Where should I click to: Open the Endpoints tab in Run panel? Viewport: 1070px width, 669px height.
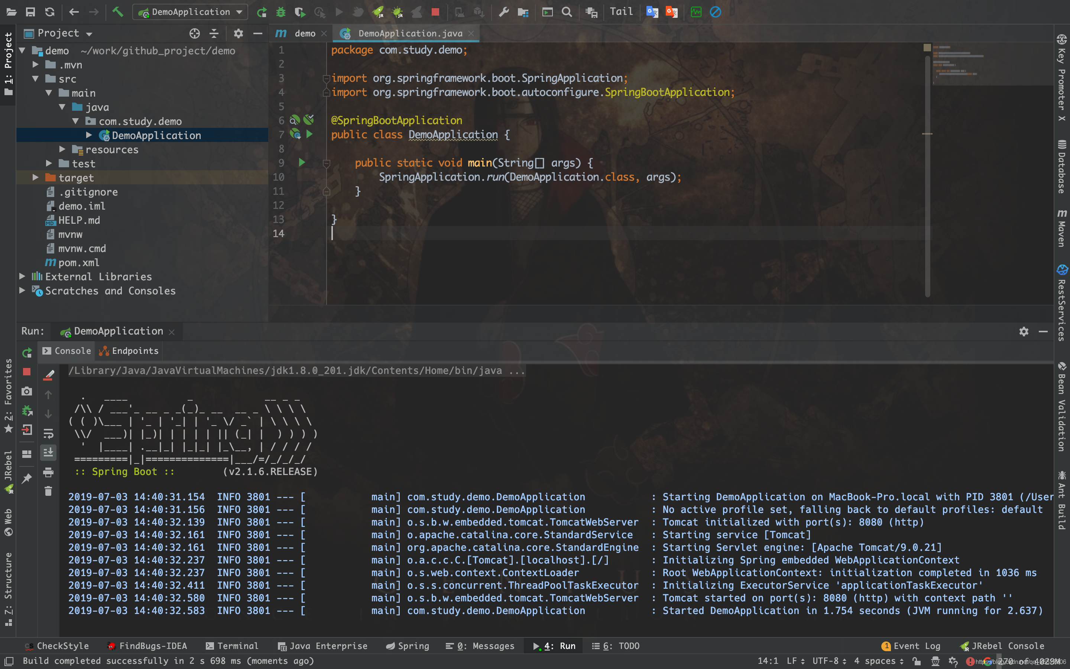pos(129,351)
